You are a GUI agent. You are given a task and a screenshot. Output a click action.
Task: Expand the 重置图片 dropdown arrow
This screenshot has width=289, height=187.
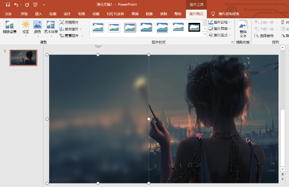[x=82, y=36]
